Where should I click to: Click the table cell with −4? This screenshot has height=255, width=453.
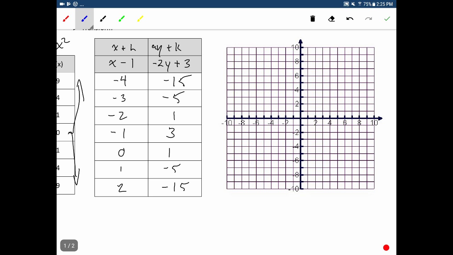[121, 81]
